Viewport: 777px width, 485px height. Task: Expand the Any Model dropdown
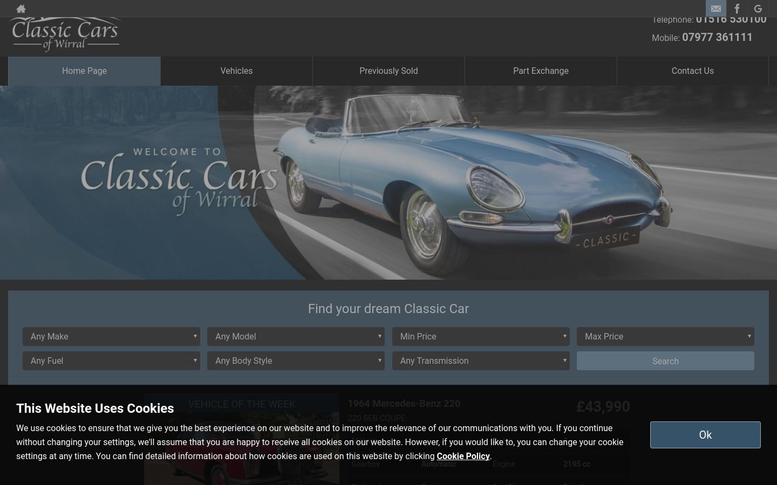(296, 336)
